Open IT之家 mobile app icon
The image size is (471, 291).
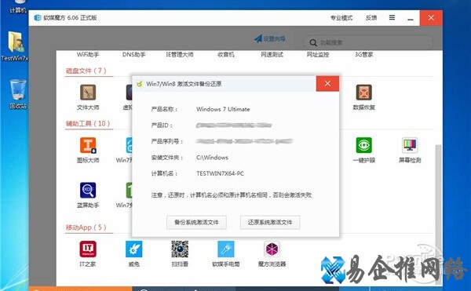click(88, 249)
